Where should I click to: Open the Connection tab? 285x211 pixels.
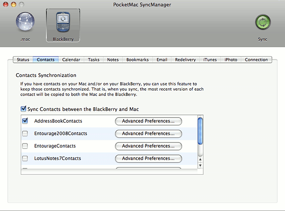pos(256,59)
